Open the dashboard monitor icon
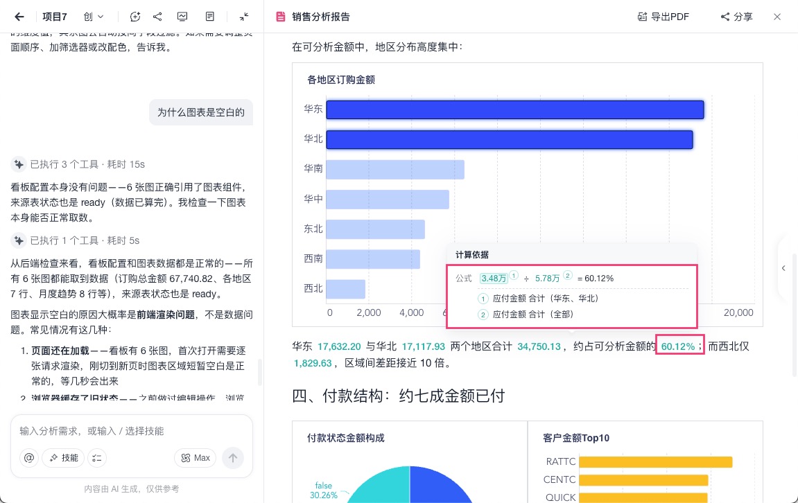The height and width of the screenshot is (503, 798). click(x=182, y=17)
